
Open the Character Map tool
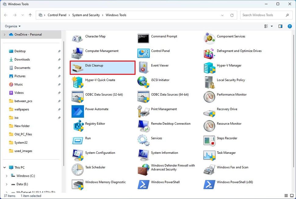[96, 36]
